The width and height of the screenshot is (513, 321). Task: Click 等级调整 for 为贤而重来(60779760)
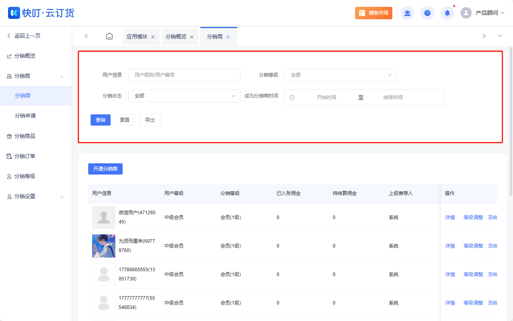point(473,246)
